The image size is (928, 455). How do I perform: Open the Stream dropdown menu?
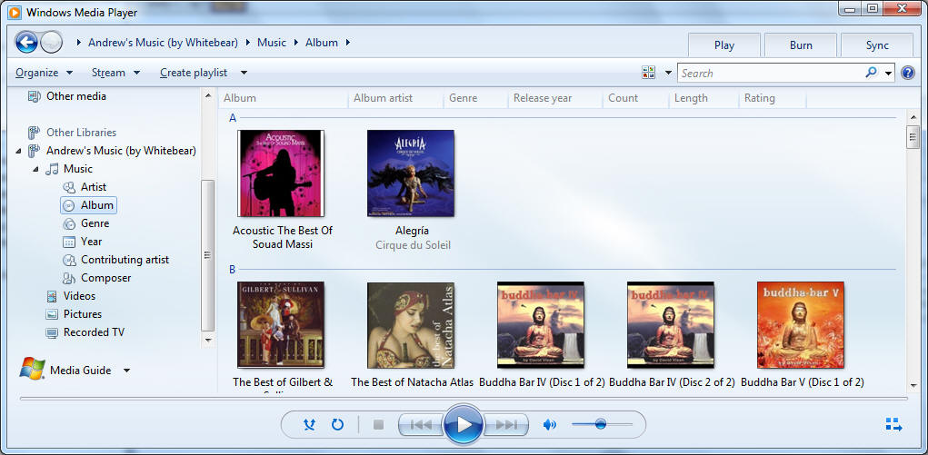[x=116, y=73]
